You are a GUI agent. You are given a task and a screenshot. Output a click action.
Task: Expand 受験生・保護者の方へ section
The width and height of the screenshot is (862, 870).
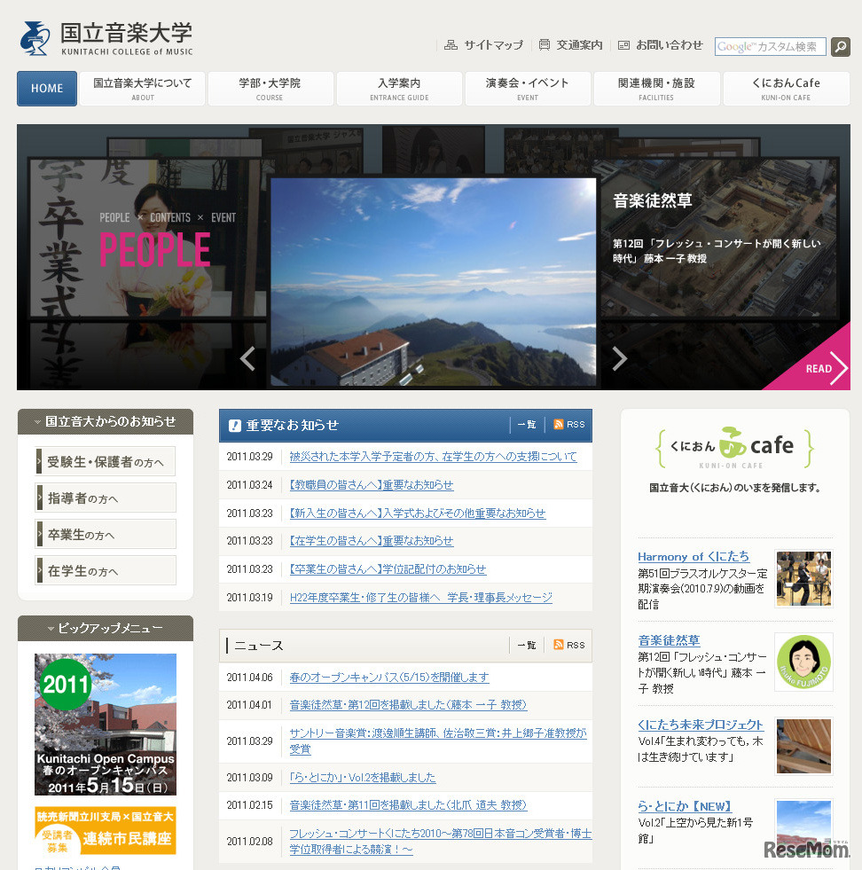105,461
